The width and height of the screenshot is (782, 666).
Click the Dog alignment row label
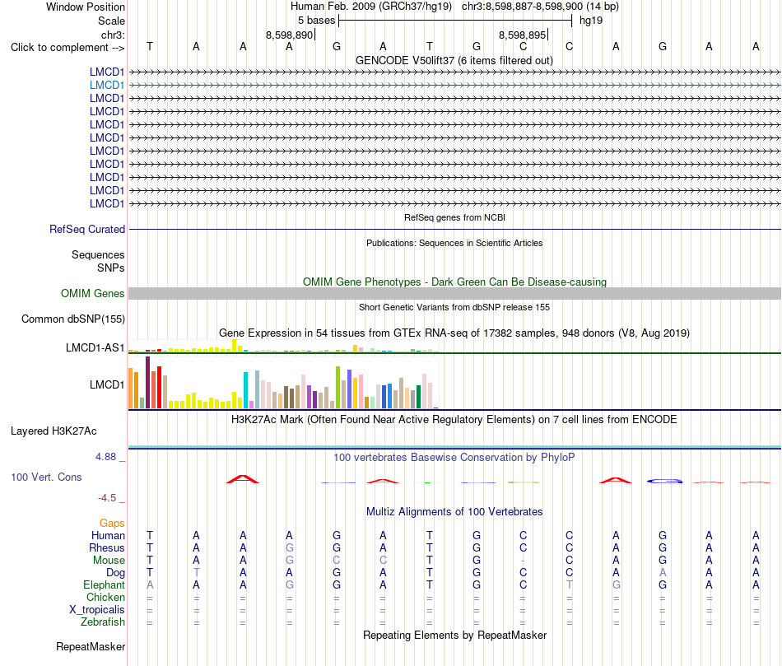click(x=115, y=573)
